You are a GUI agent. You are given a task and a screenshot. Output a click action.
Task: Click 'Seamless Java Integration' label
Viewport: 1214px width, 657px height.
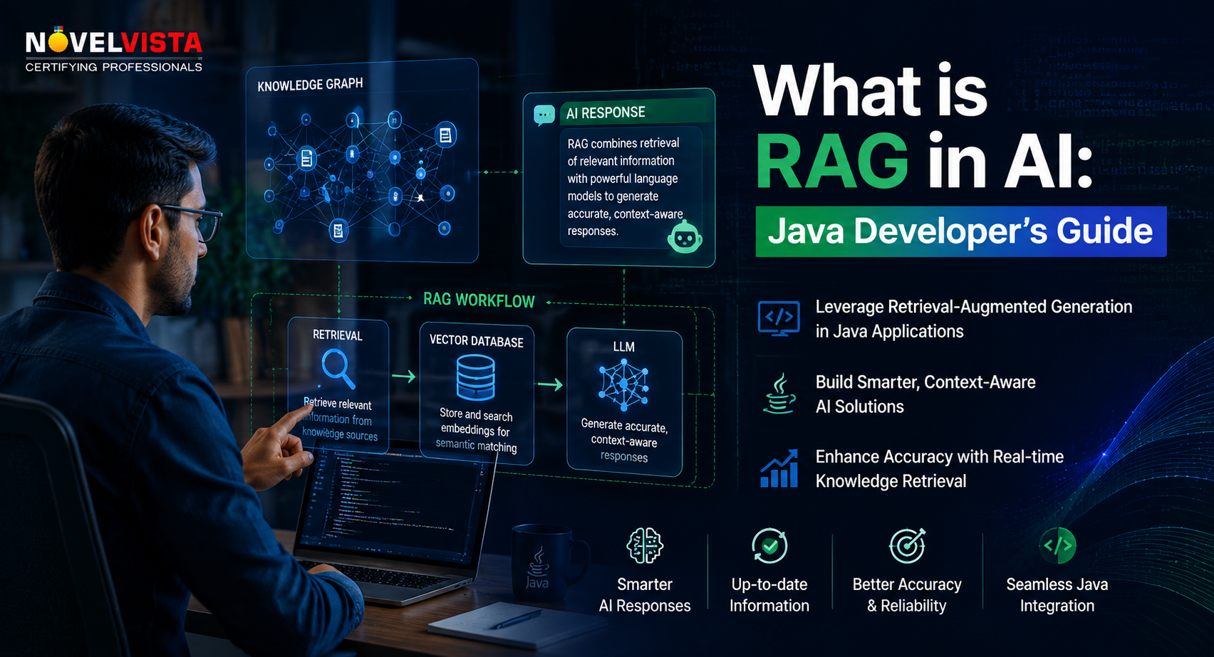[1057, 595]
